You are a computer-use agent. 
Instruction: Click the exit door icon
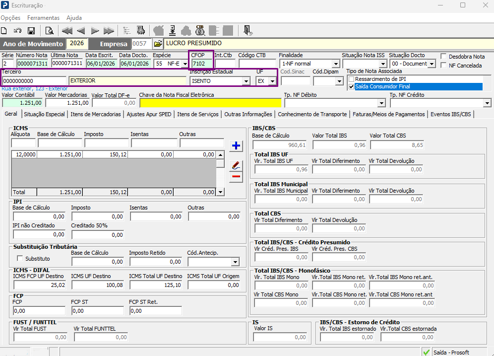point(247,31)
